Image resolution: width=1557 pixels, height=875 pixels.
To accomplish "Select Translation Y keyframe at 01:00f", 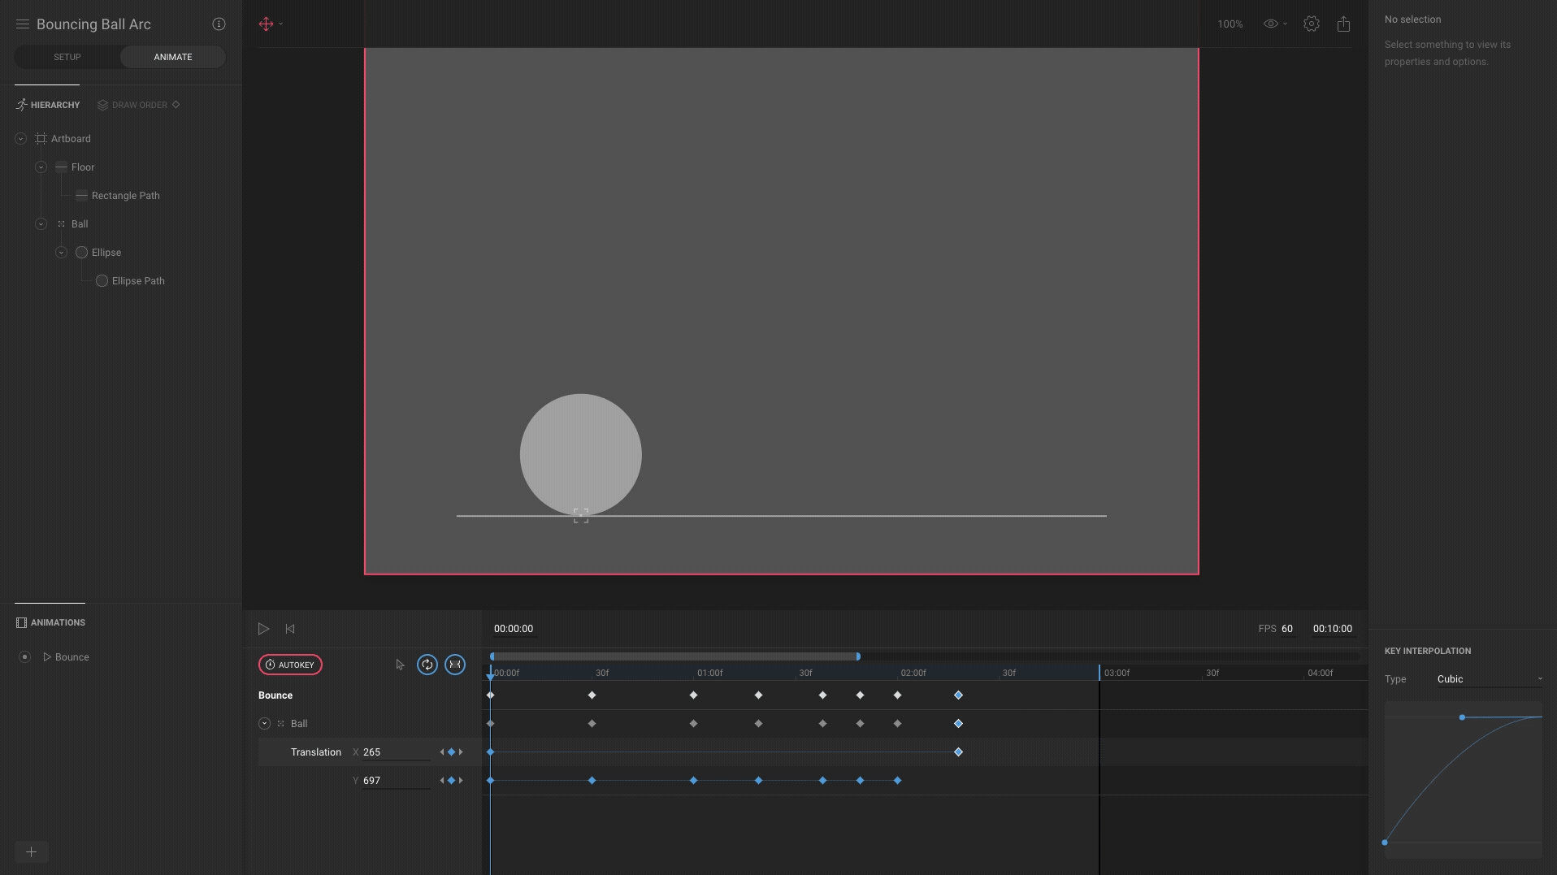I will (693, 781).
